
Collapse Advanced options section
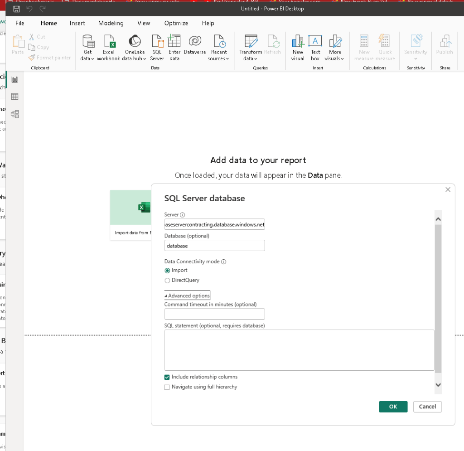pyautogui.click(x=187, y=296)
